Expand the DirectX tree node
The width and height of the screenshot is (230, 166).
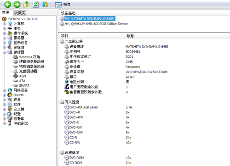click(4, 95)
